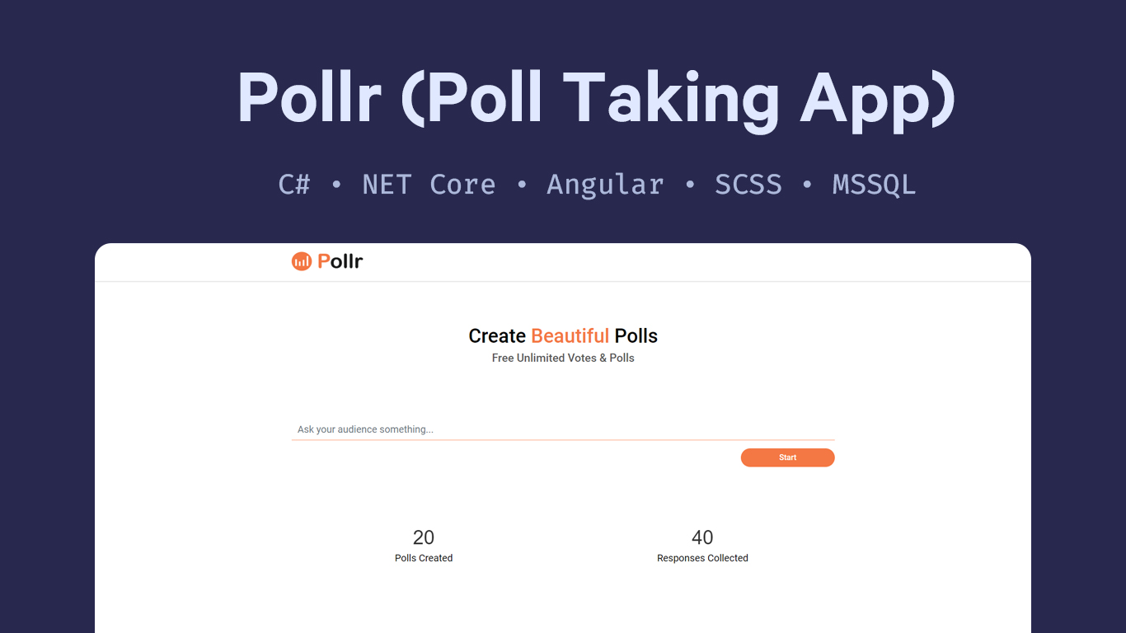Screen dimensions: 1126x633
Task: Select the "MSSQL" technology label
Action: point(874,185)
